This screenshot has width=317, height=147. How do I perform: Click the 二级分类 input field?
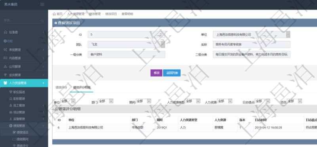[252, 54]
